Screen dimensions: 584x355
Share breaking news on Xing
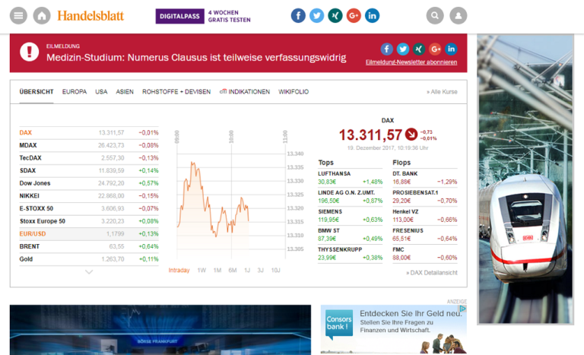419,49
